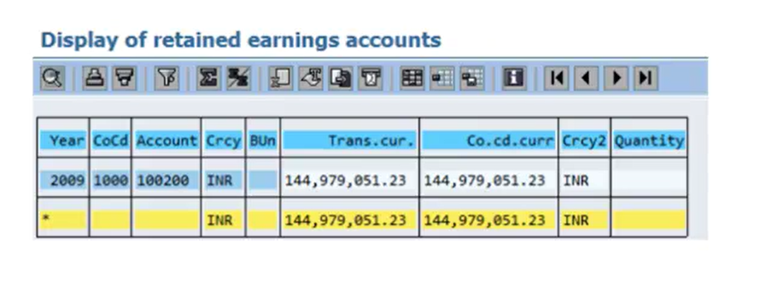Click the Details magnifier icon
Screen dimensions: 783x308
tap(53, 78)
